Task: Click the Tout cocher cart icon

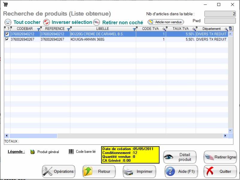Action: (x=8, y=22)
